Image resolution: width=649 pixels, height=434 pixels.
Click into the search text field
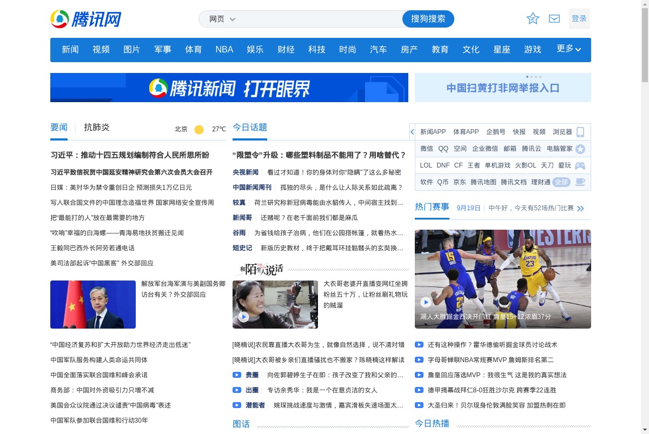(319, 19)
